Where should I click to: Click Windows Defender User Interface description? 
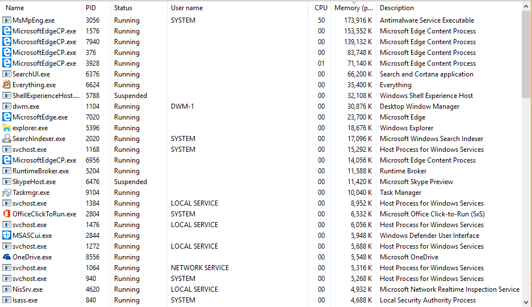[x=430, y=236]
